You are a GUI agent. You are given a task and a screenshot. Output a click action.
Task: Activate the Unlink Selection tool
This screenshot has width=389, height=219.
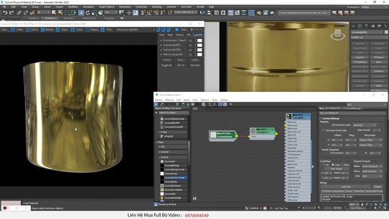[26, 13]
